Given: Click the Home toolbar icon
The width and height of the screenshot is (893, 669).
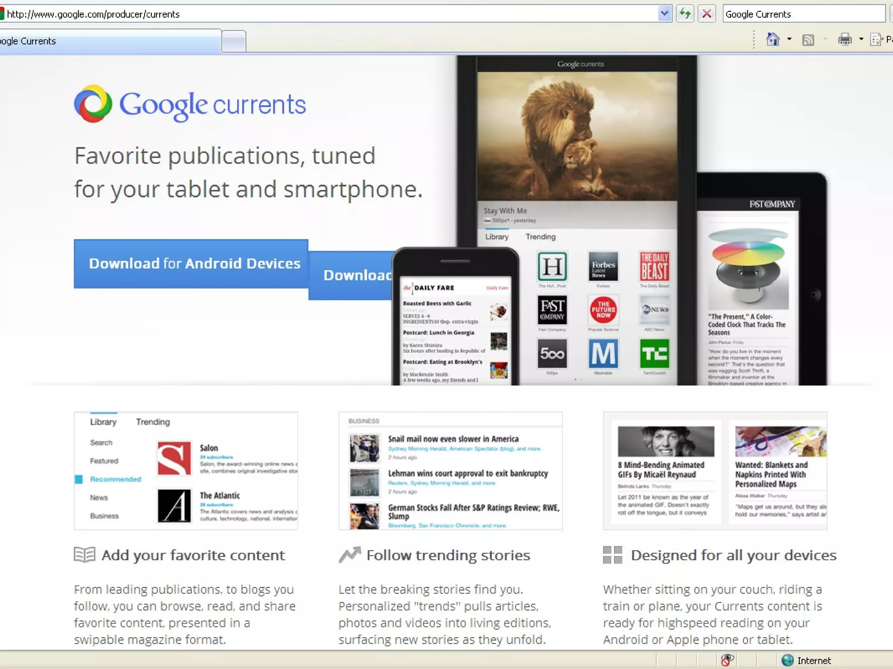Looking at the screenshot, I should (x=773, y=40).
